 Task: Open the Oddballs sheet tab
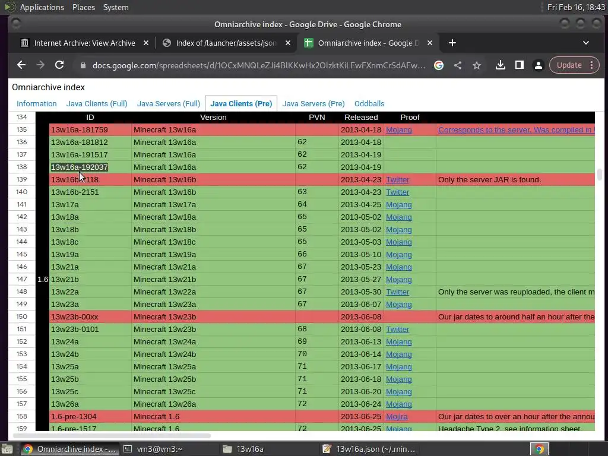pos(369,103)
